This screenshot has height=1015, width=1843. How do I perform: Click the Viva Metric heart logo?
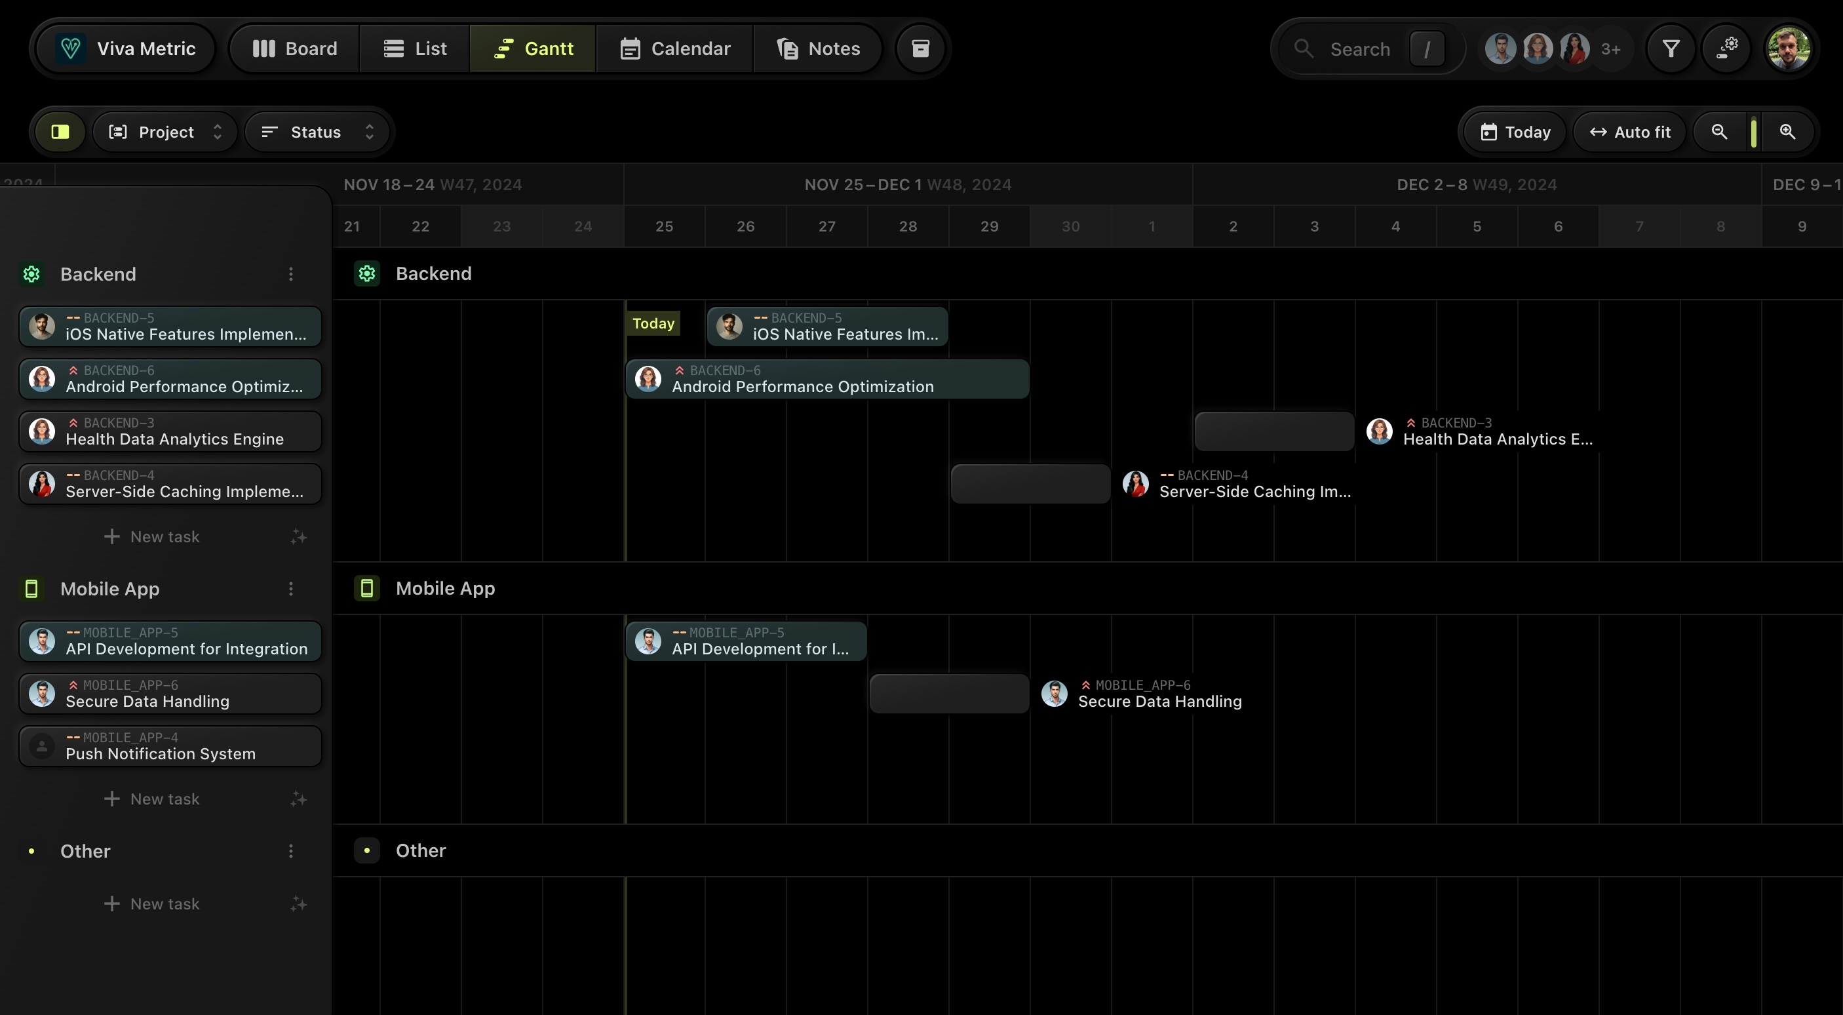[71, 48]
